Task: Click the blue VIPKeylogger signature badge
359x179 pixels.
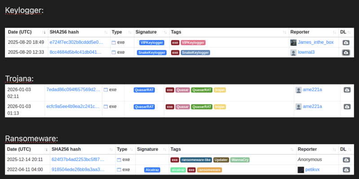Action: pos(152,43)
